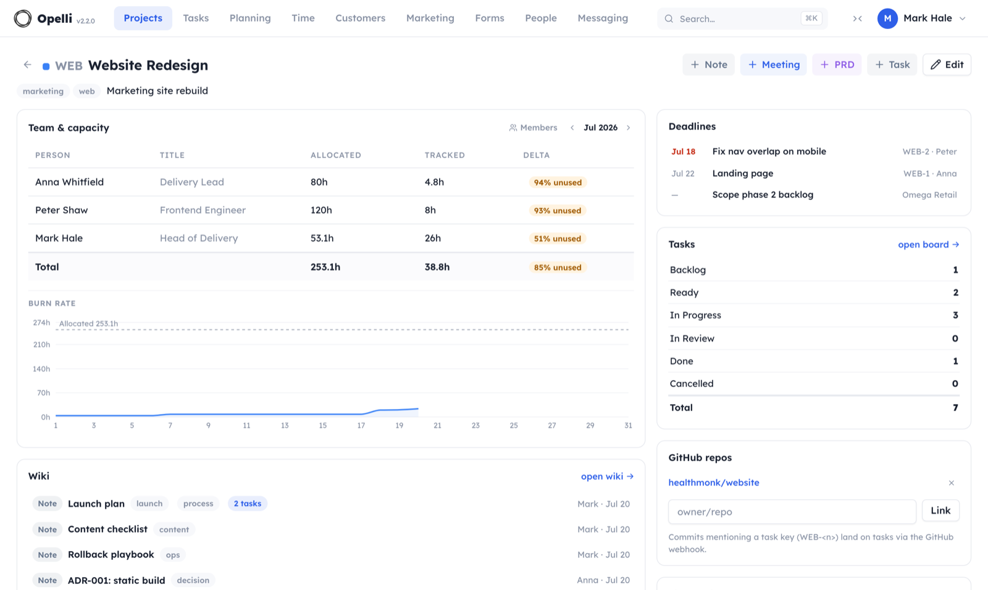Go to the Time tab
Viewport: 988px width, 590px height.
click(x=303, y=19)
